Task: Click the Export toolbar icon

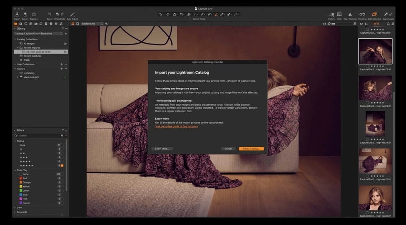Action: pyautogui.click(x=25, y=15)
